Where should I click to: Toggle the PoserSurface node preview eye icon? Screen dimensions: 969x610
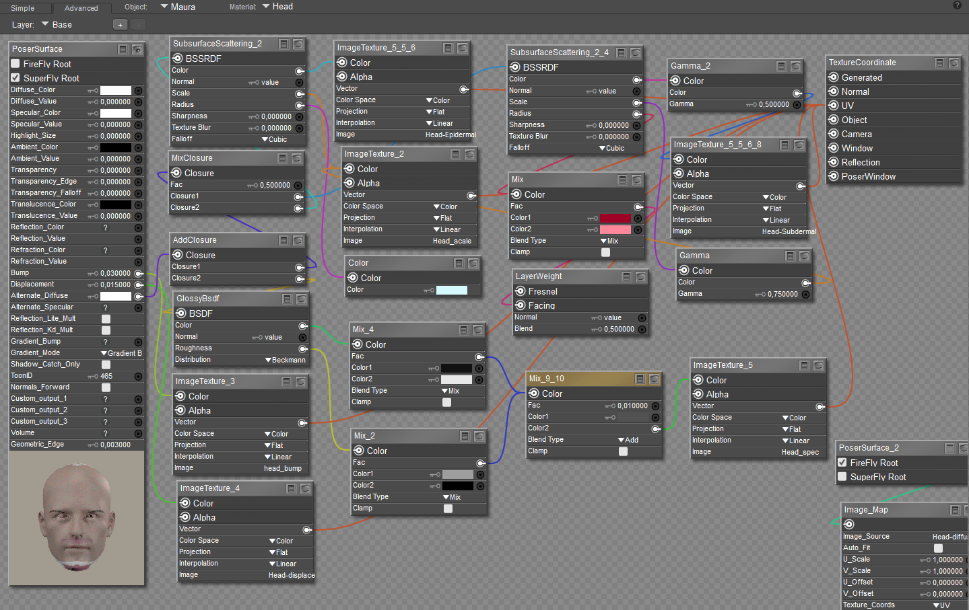point(137,49)
